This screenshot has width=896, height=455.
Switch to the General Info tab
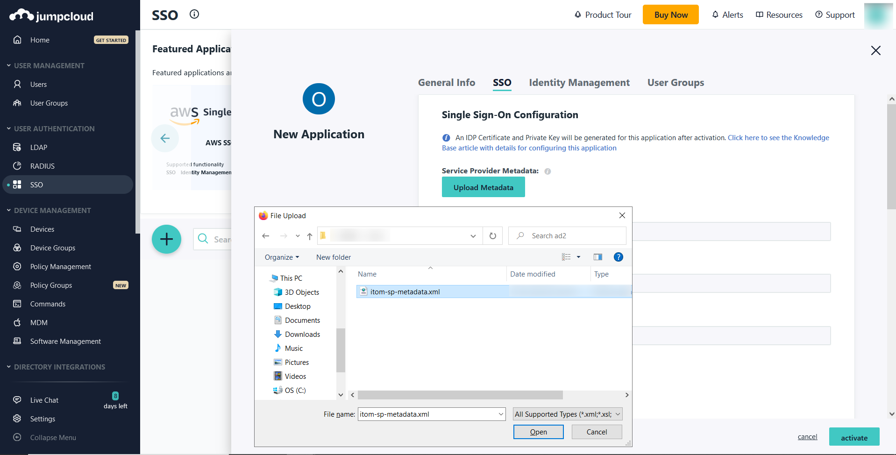click(x=446, y=83)
